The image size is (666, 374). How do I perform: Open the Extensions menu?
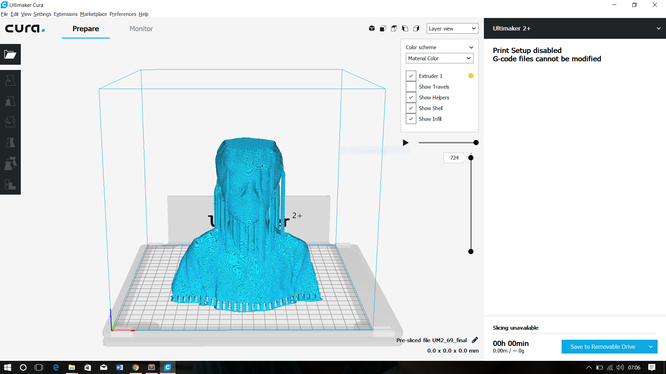[x=66, y=14]
